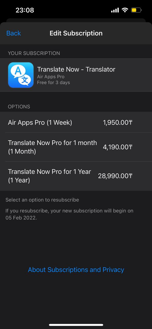The image size is (152, 329).
Task: Tap the 1,950.00₸ weekly price
Action: coord(118,123)
